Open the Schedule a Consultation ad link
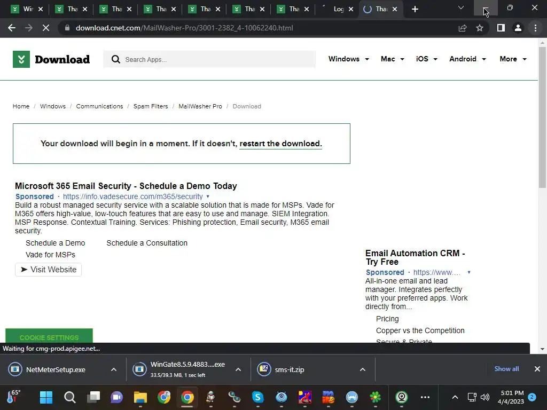Screen dimensions: 547x410 click(147, 243)
